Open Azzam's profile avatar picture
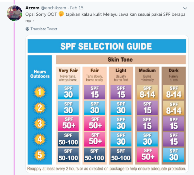The image size is (194, 175). pos(15,13)
